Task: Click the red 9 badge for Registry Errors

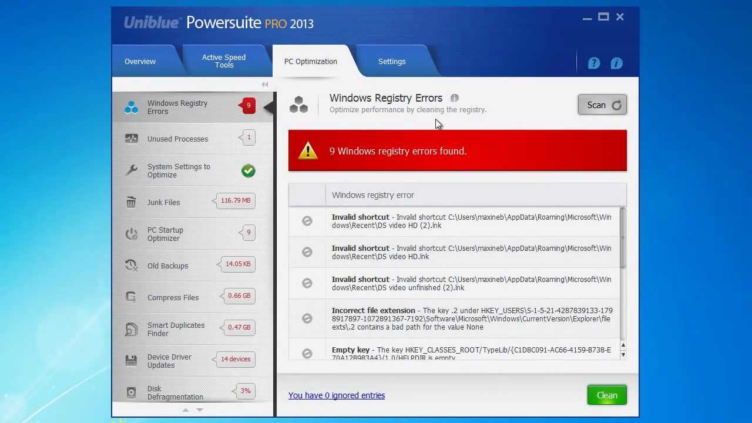Action: click(247, 106)
